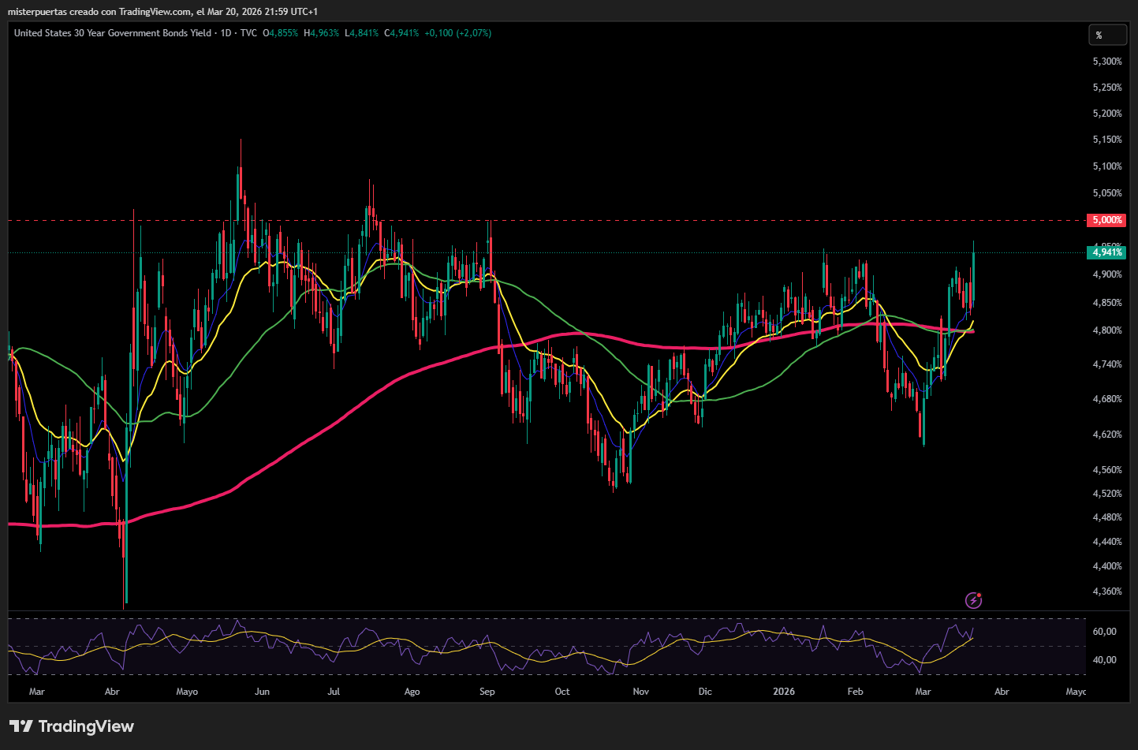Click the green 4,941% current price label
The width and height of the screenshot is (1138, 750).
(1106, 252)
